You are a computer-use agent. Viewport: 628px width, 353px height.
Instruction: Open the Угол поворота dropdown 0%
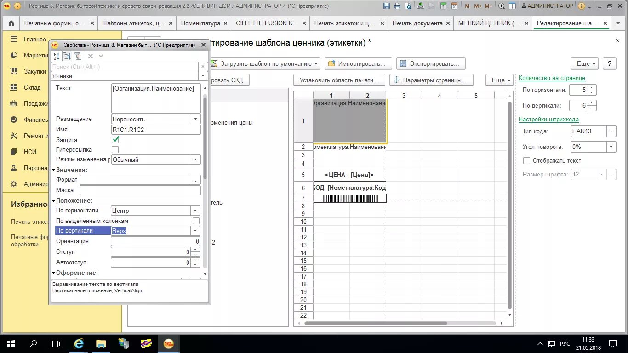(x=611, y=147)
